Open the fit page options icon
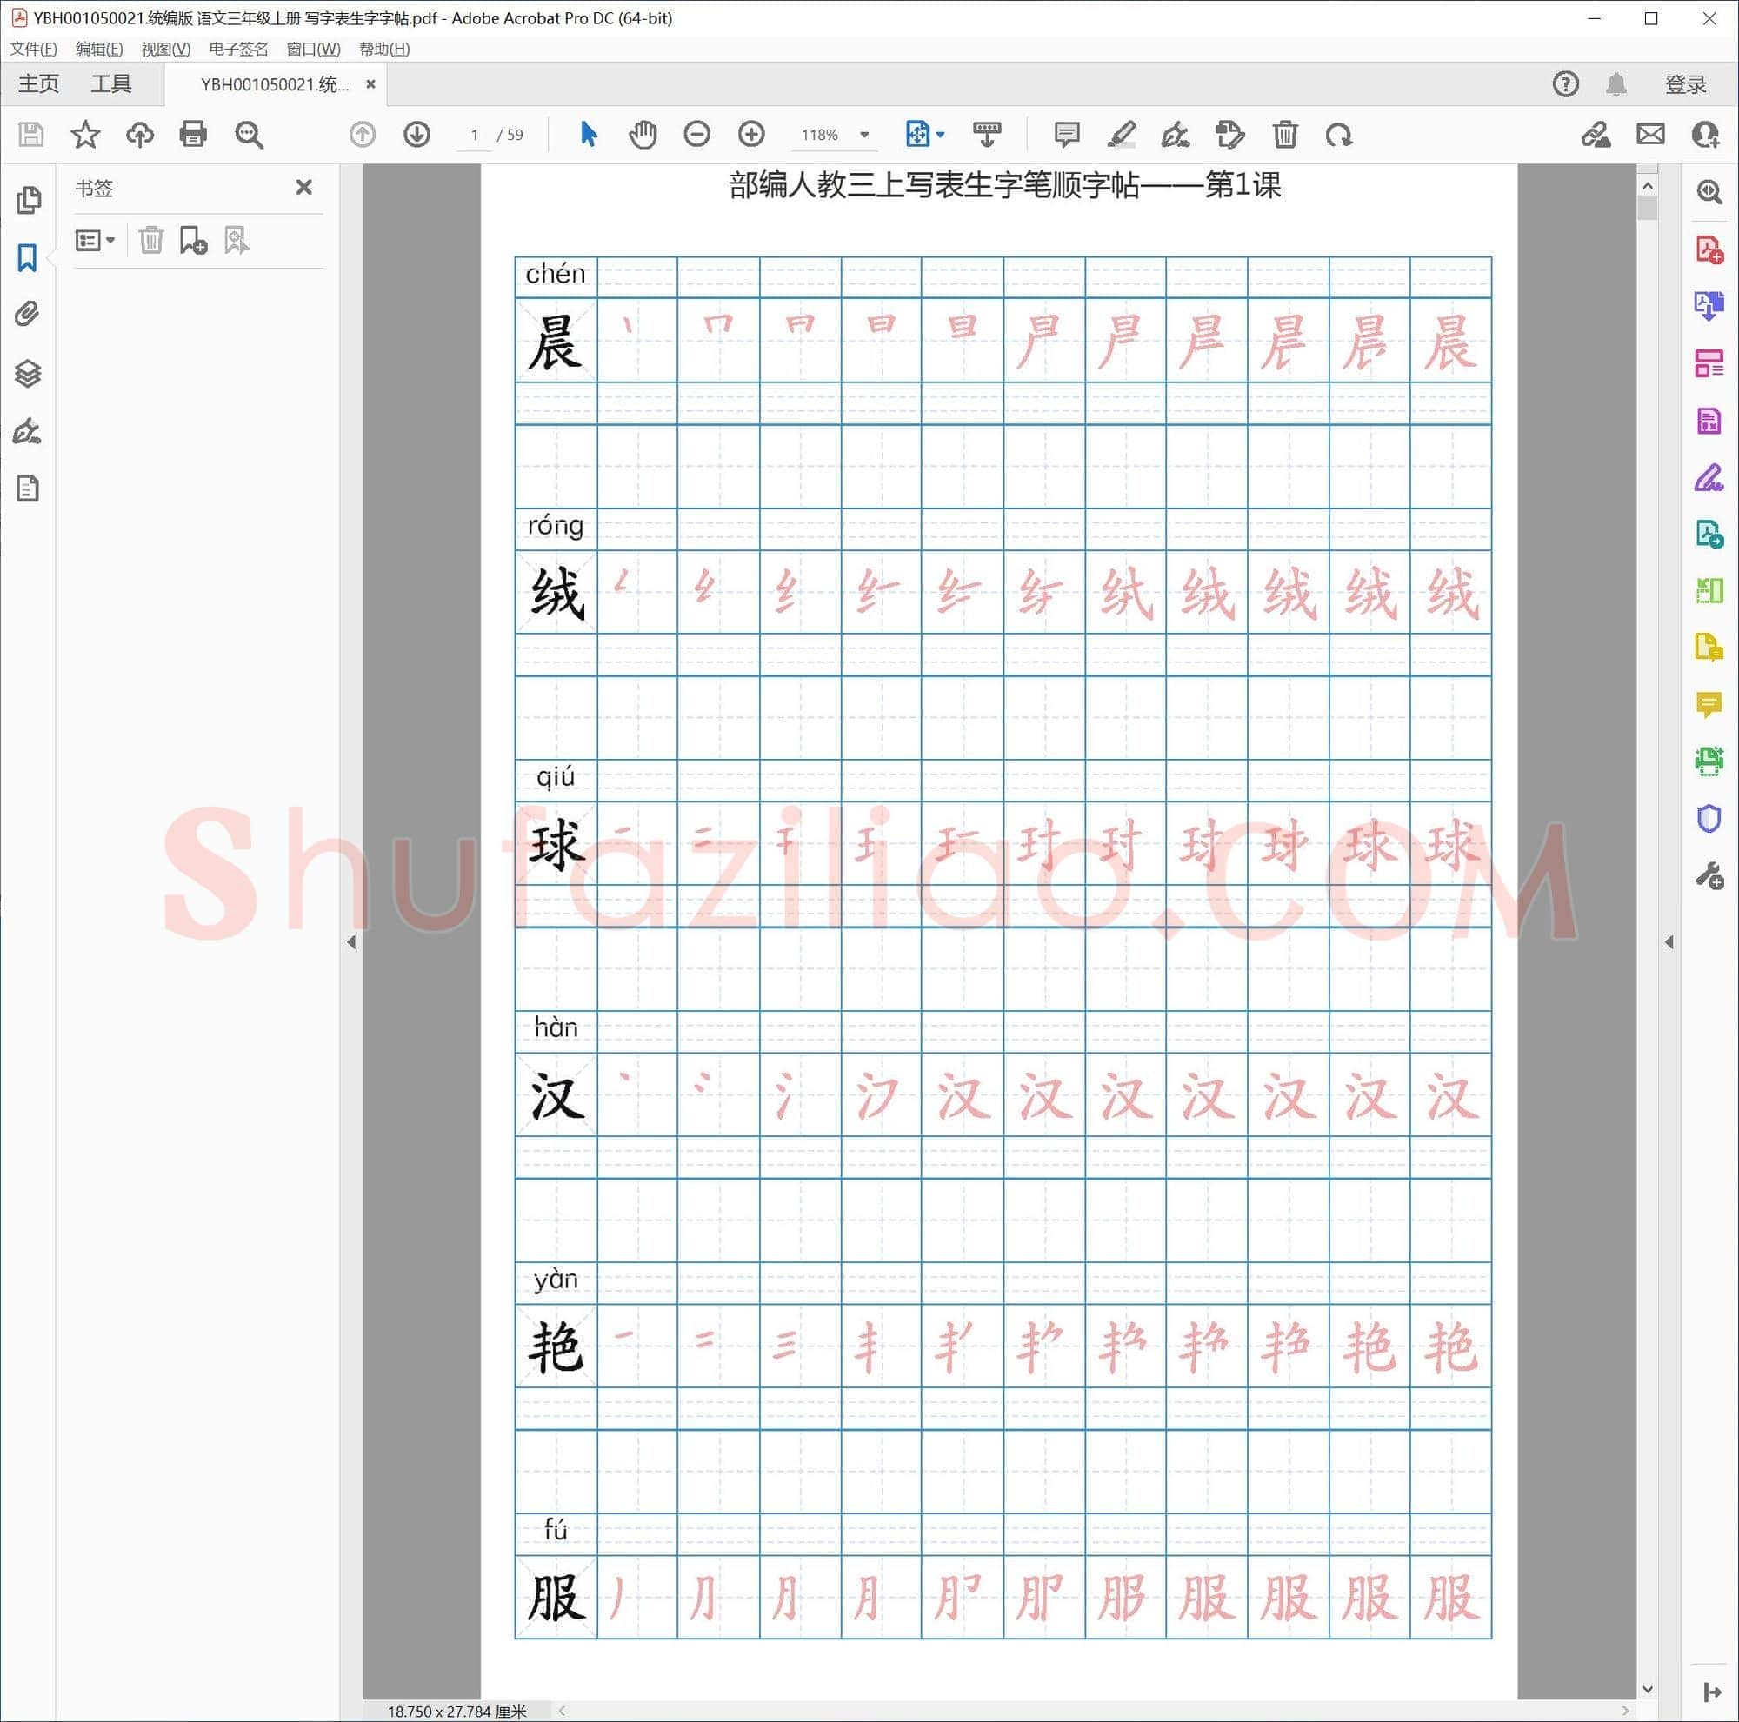The image size is (1739, 1722). tap(924, 135)
